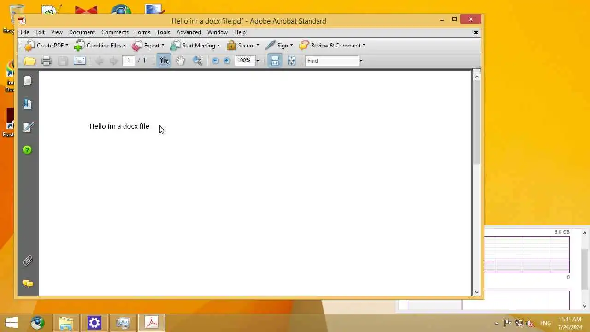
Task: Open the Forms menu
Action: click(x=142, y=32)
